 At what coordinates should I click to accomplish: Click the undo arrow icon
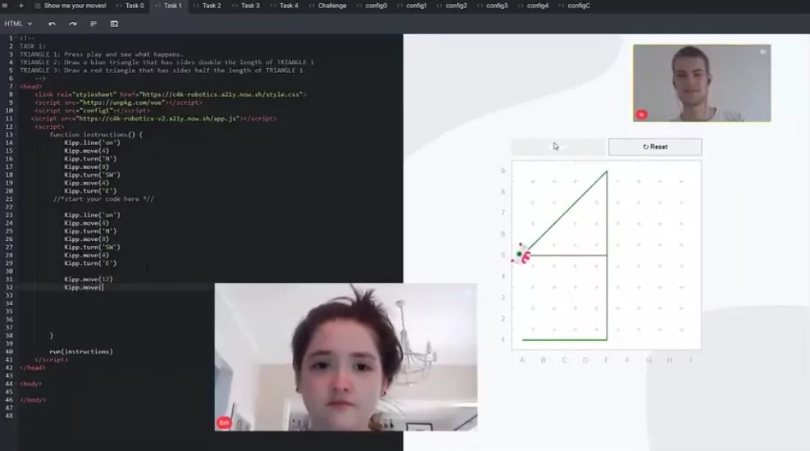[x=52, y=24]
